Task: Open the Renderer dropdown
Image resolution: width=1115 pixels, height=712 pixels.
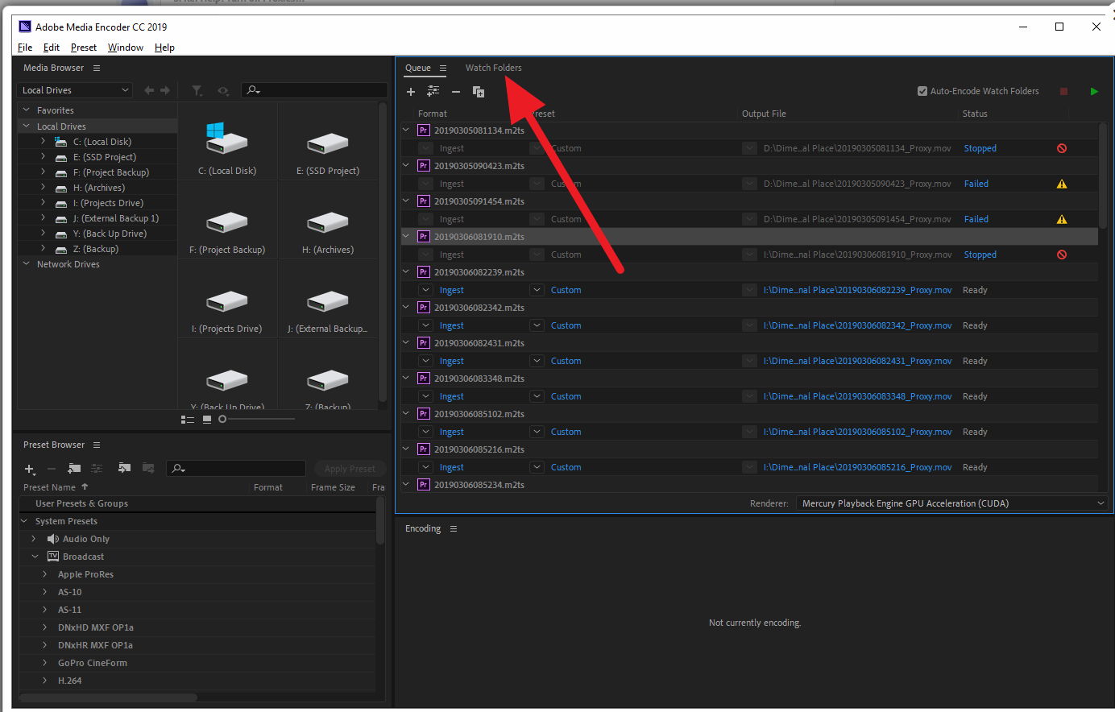Action: click(954, 503)
